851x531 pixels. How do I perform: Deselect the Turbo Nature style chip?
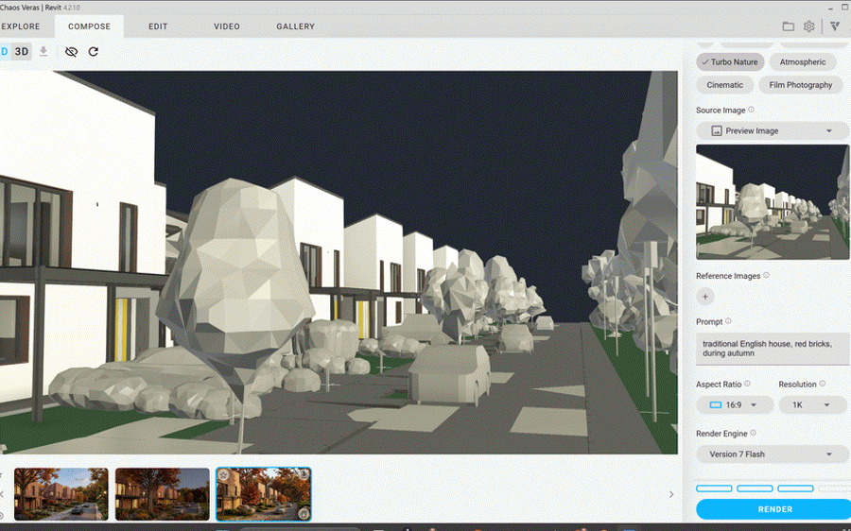[x=731, y=61]
